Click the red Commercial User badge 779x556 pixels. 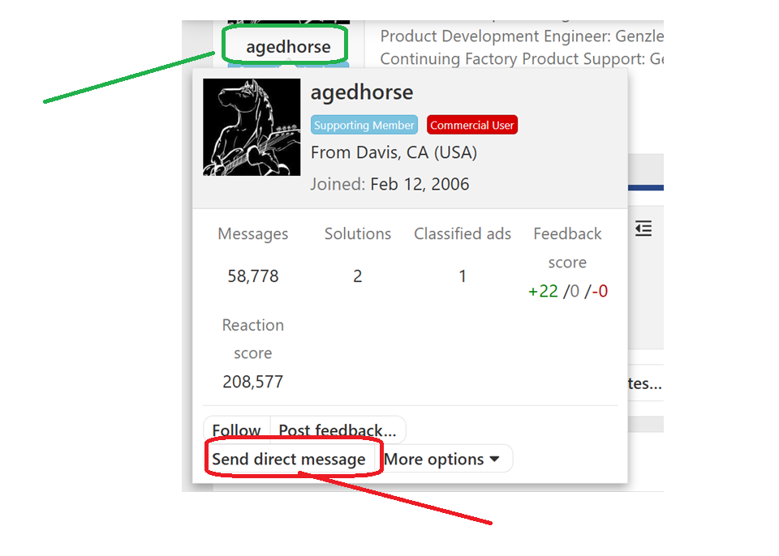coord(472,125)
